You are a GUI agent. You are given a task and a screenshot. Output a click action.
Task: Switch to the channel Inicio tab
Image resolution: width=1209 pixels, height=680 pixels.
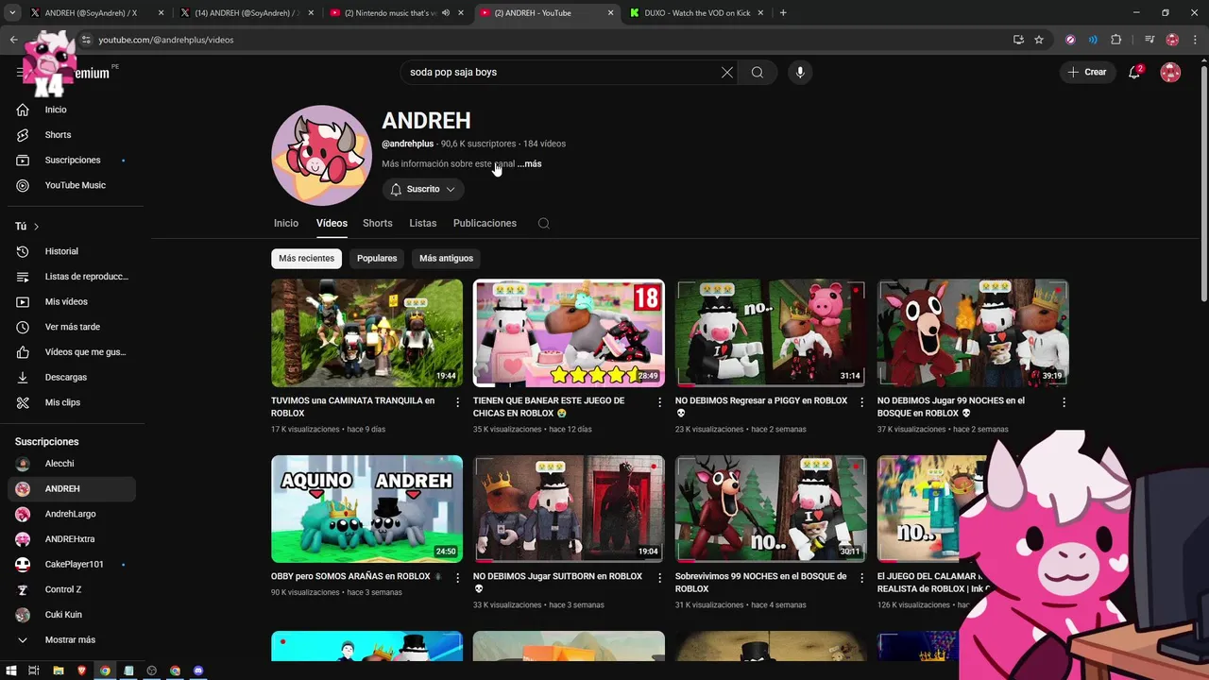click(286, 224)
